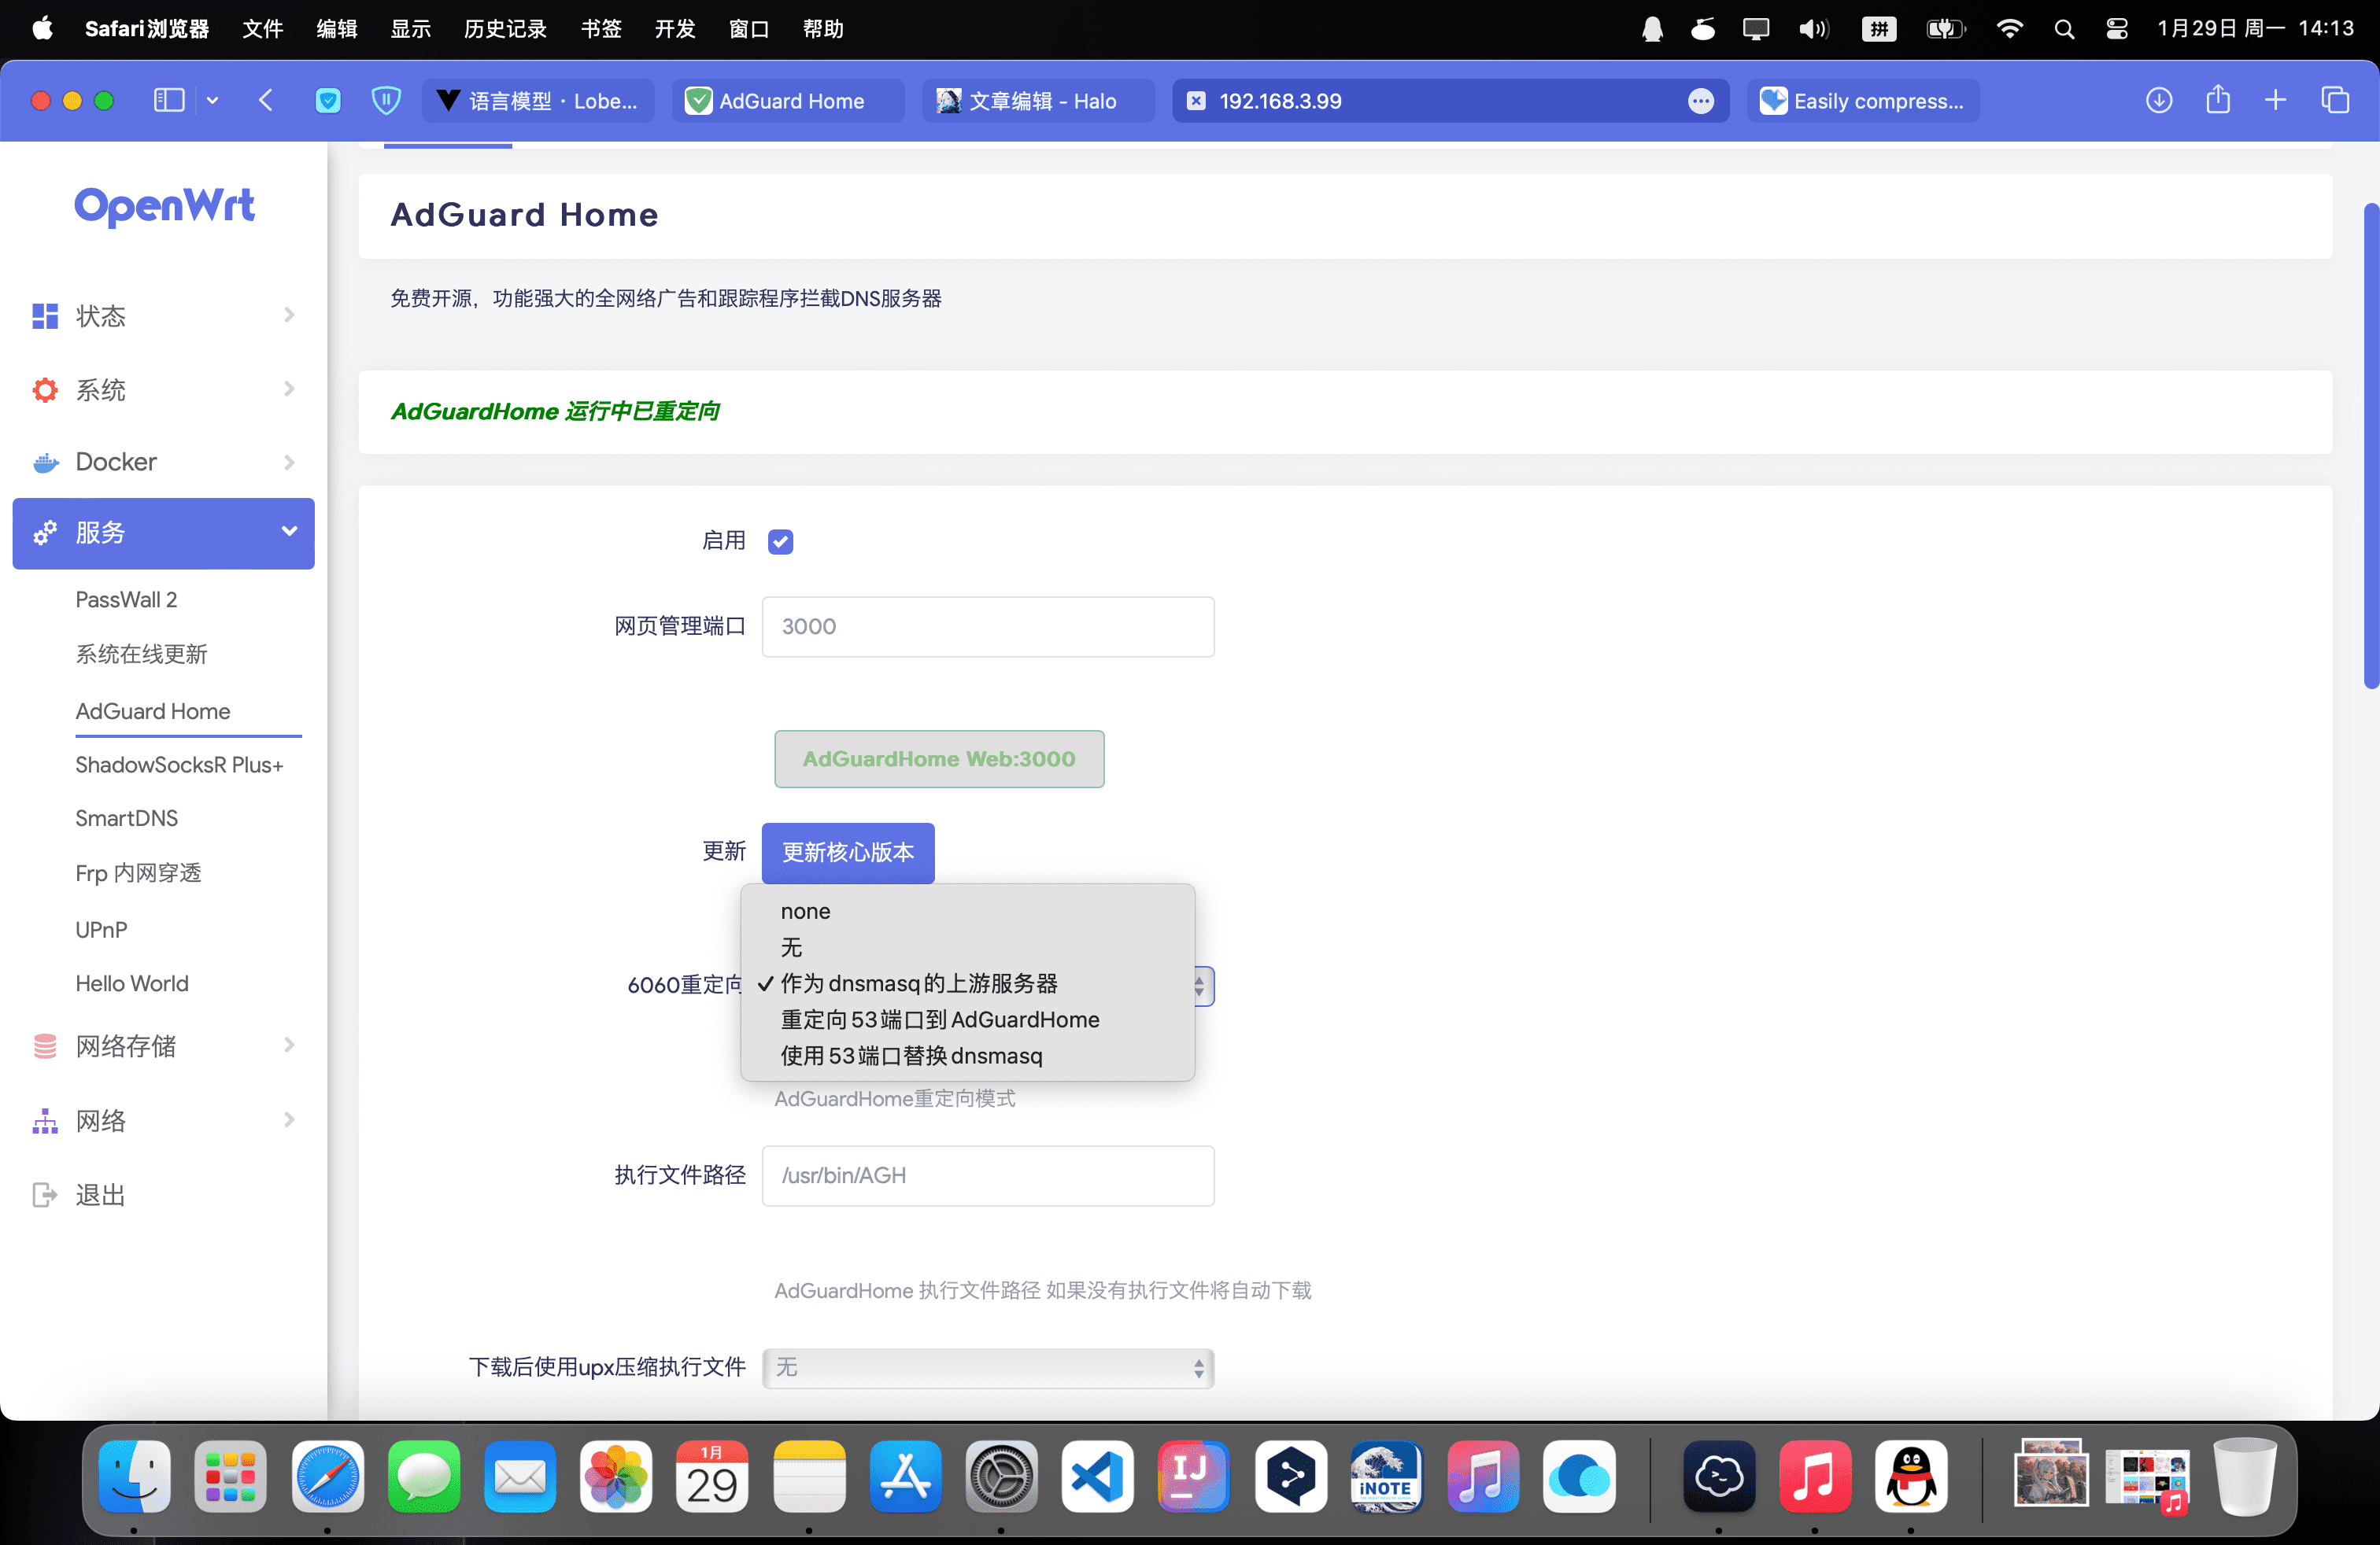Expand the Docker sidebar menu
This screenshot has width=2380, height=1545.
coord(163,462)
